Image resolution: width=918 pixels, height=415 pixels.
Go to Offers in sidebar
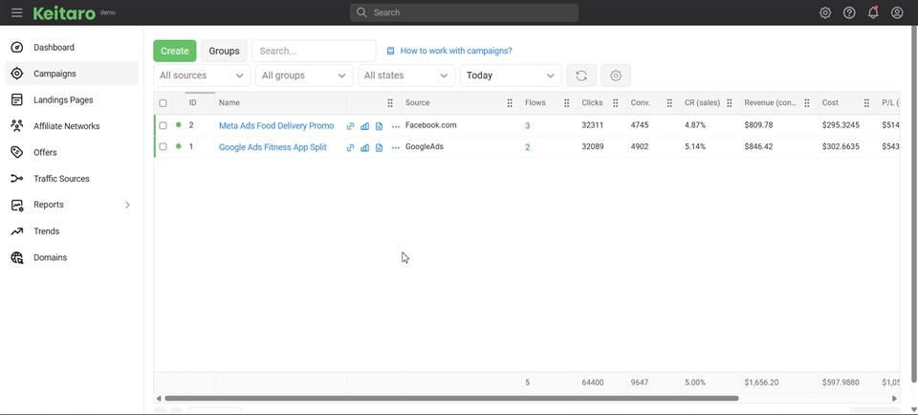coord(45,152)
